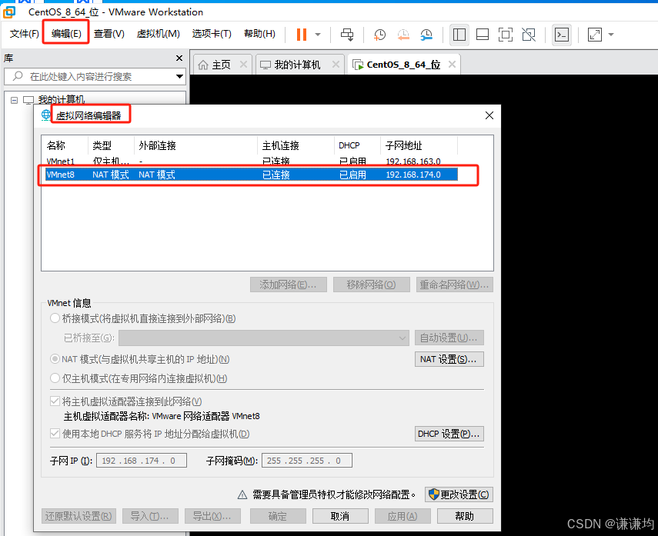Open DHCP 设置(P)... button
Viewport: 658px width, 536px height.
[x=449, y=434]
